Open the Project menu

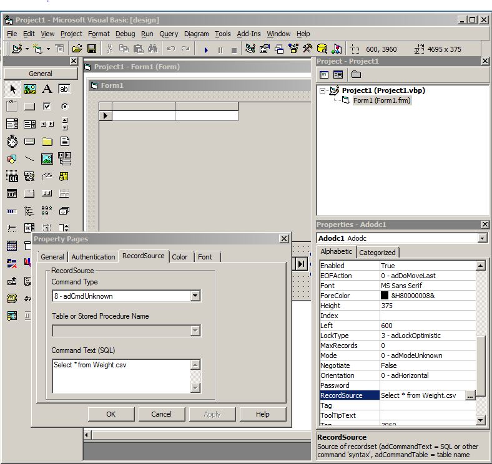click(x=71, y=34)
